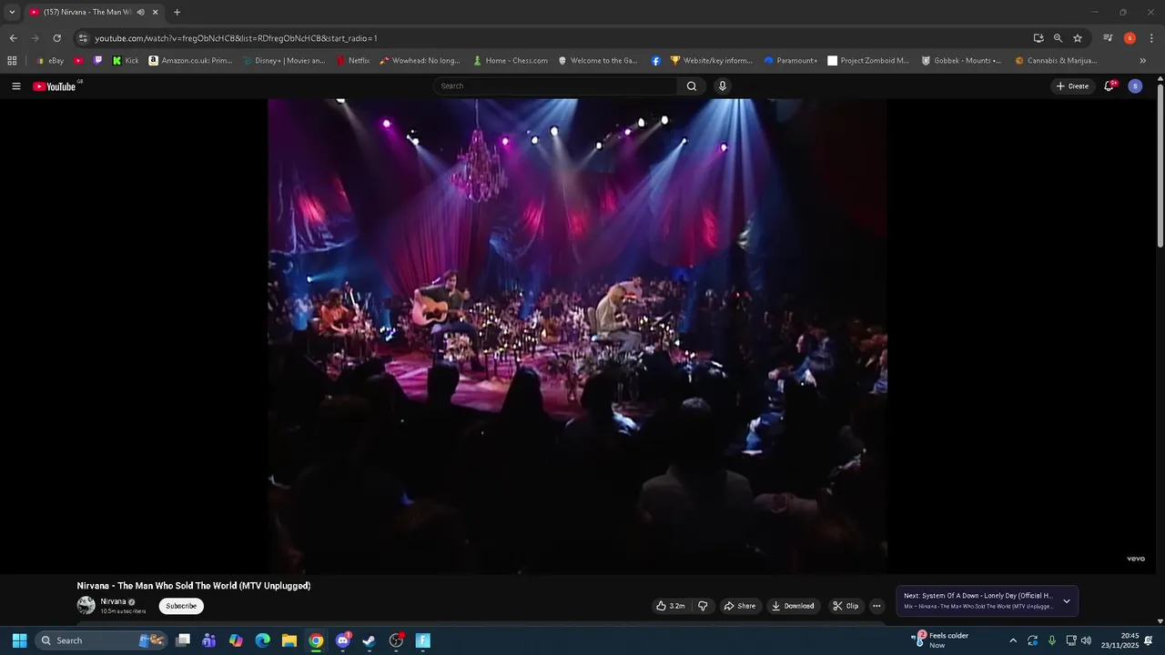Image resolution: width=1165 pixels, height=655 pixels.
Task: Share the Nirvana video
Action: [740, 606]
